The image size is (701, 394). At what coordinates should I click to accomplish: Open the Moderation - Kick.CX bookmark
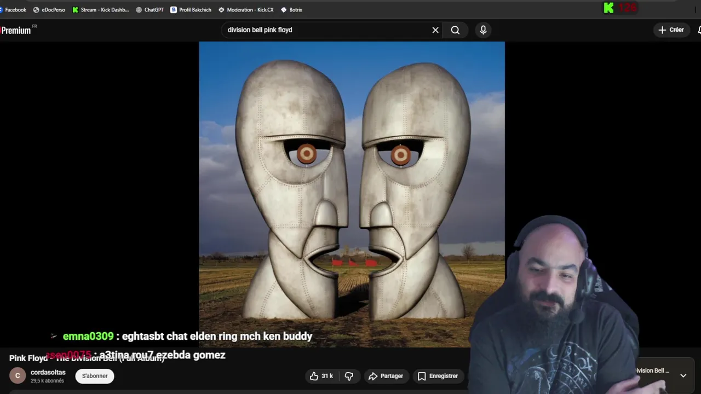coord(246,9)
